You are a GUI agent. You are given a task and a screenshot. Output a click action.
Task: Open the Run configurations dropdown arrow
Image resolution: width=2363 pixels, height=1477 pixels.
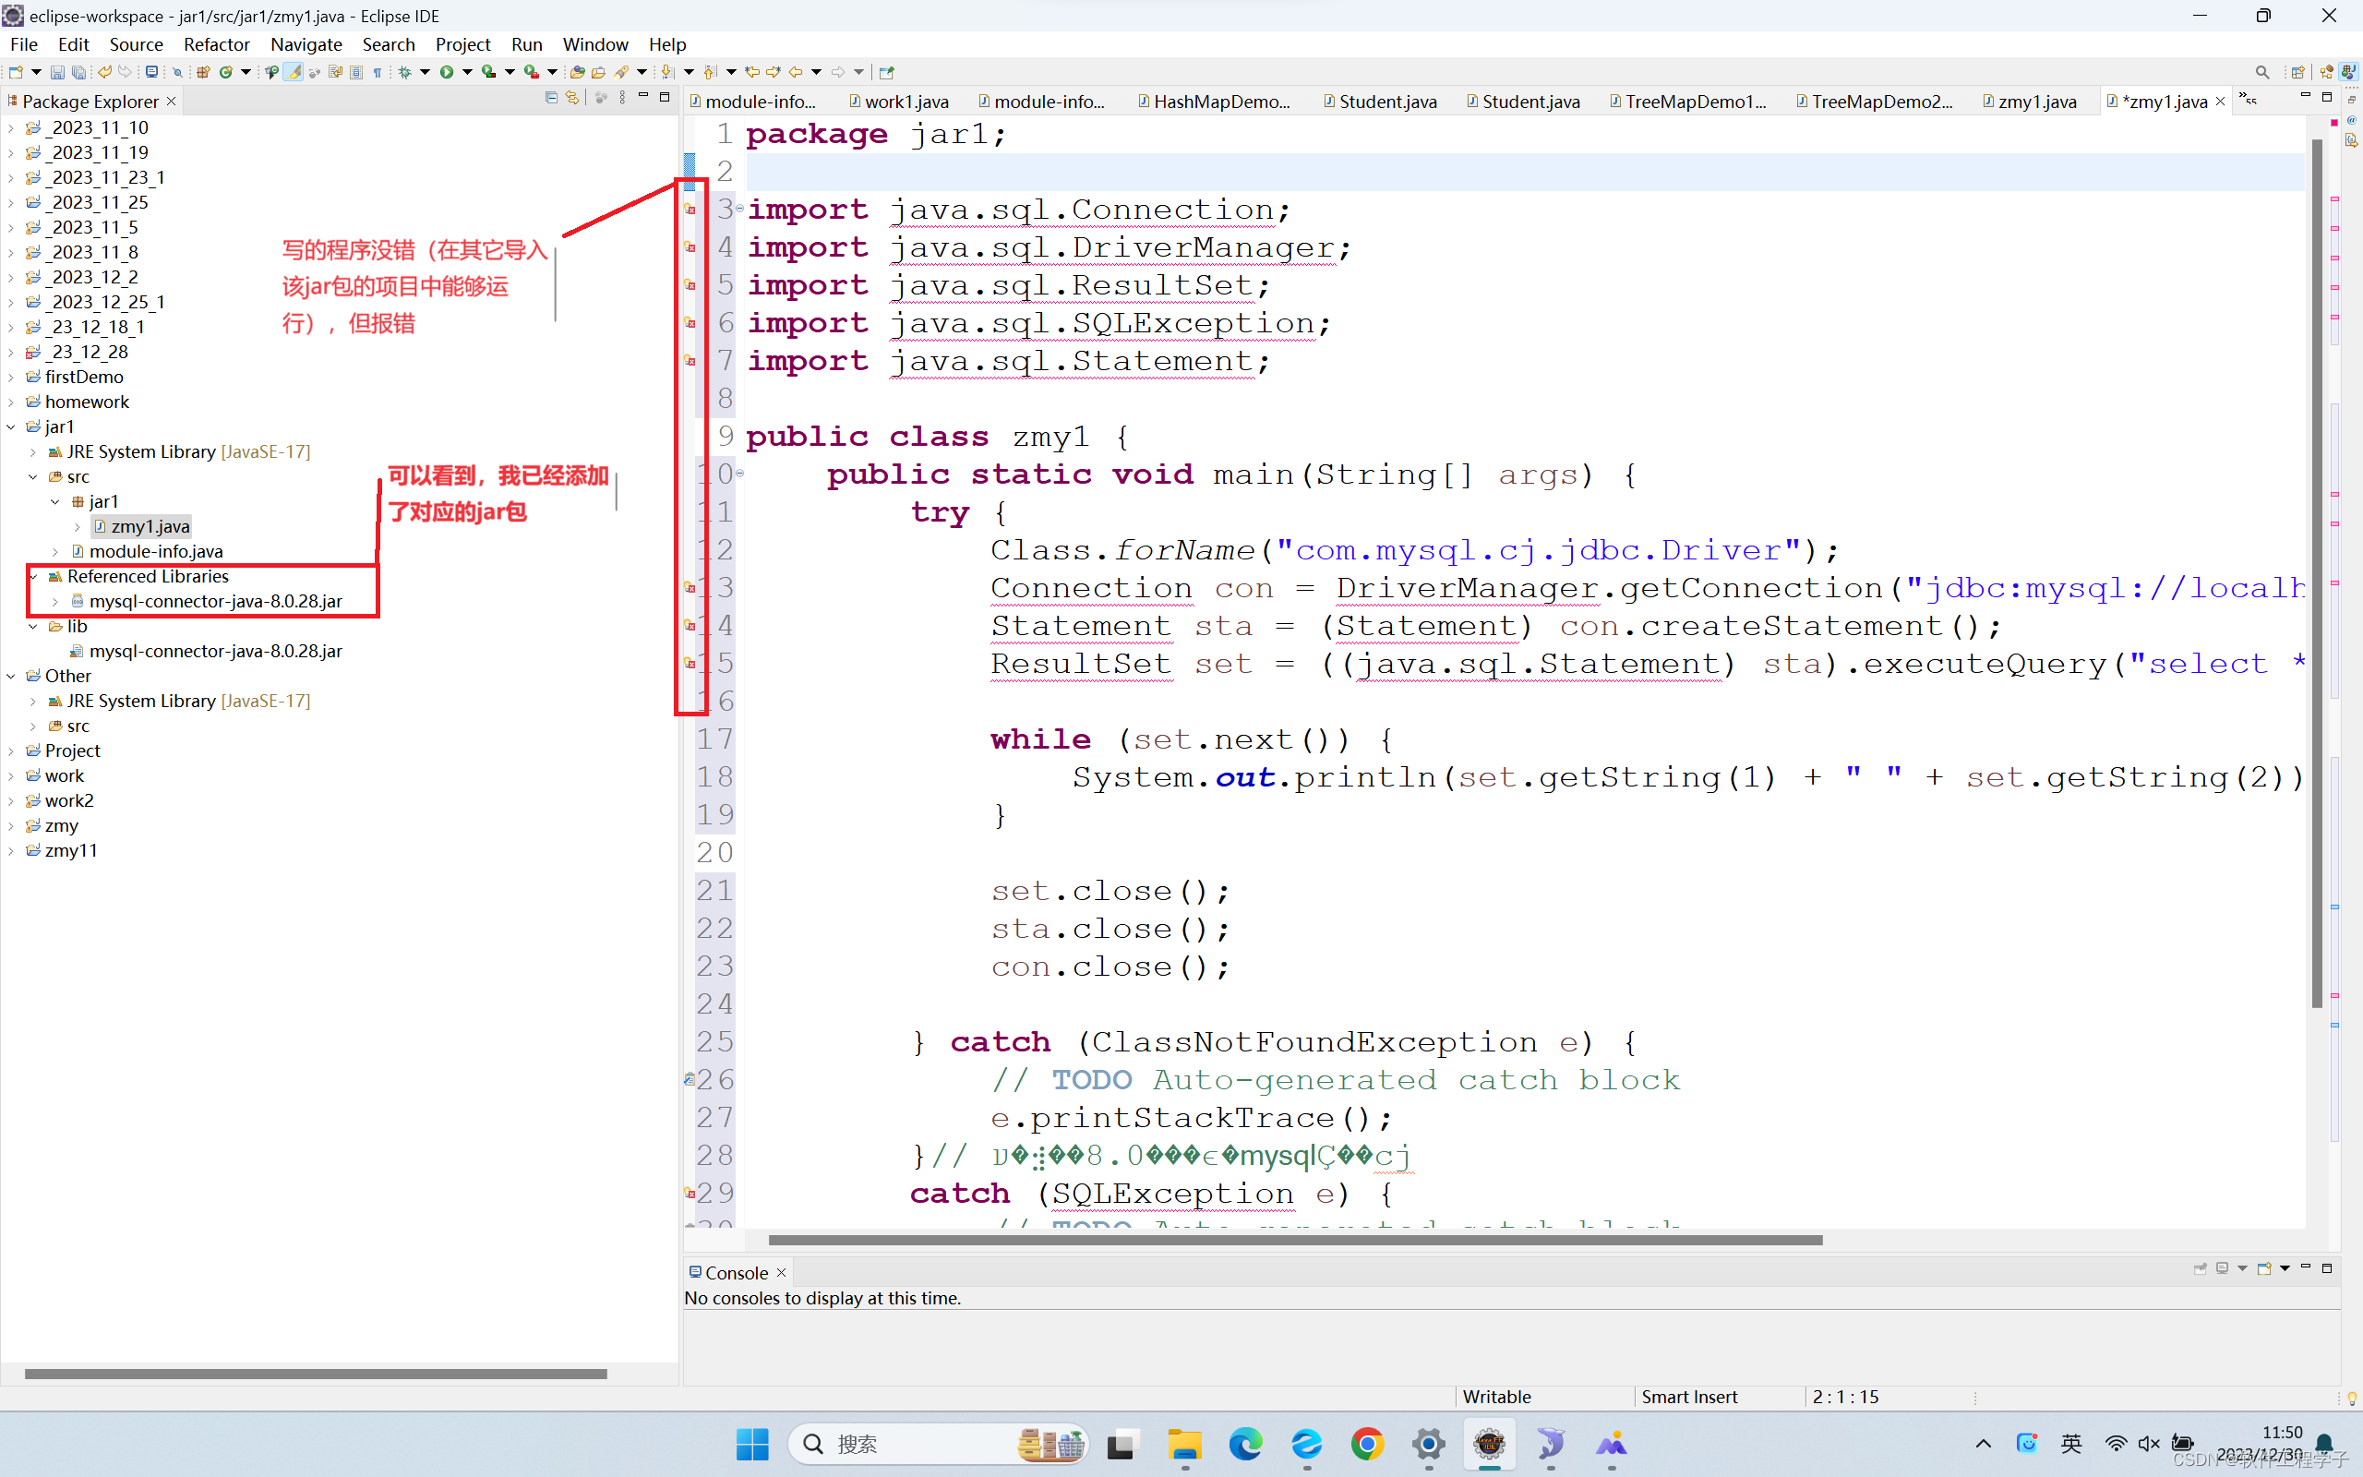point(470,71)
